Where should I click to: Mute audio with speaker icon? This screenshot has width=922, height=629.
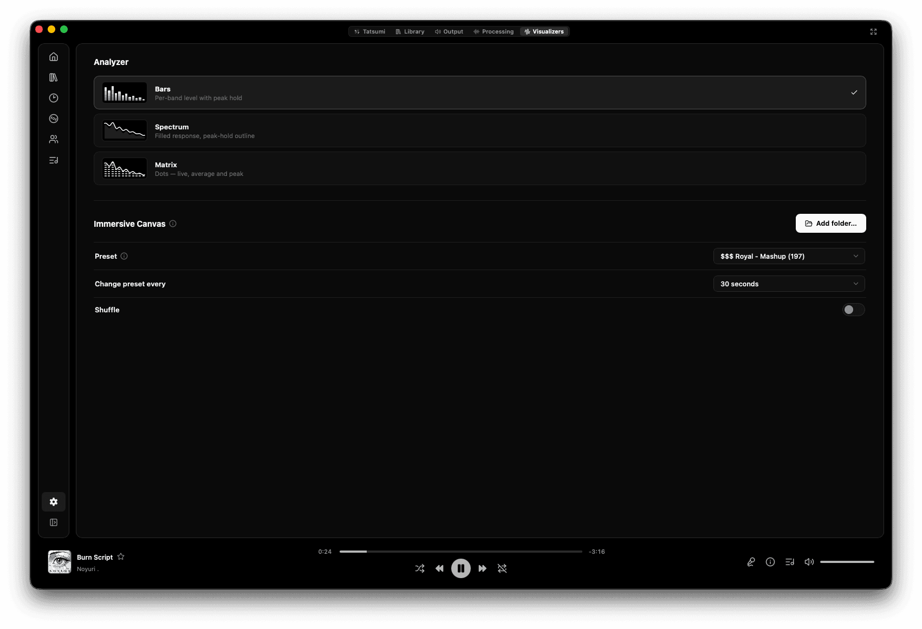click(x=809, y=562)
